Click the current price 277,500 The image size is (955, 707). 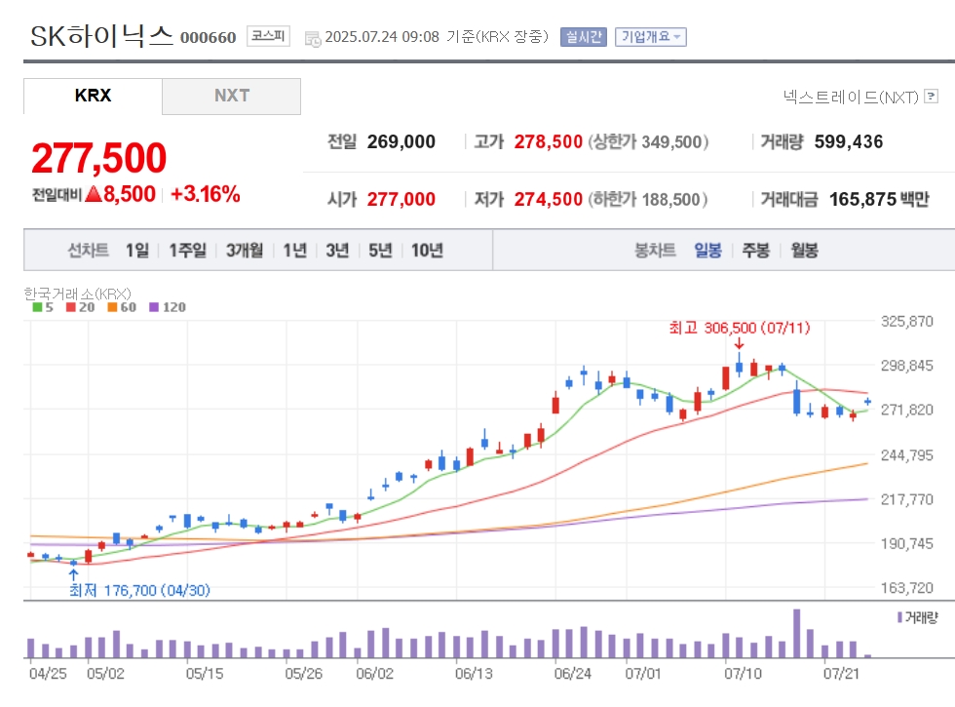click(x=98, y=158)
